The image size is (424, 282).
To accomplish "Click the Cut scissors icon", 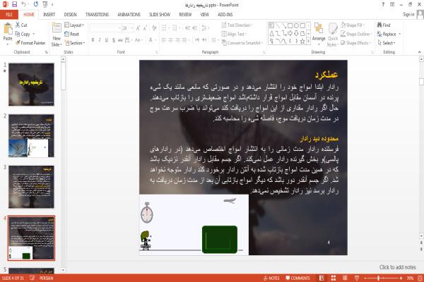I will tap(18, 25).
